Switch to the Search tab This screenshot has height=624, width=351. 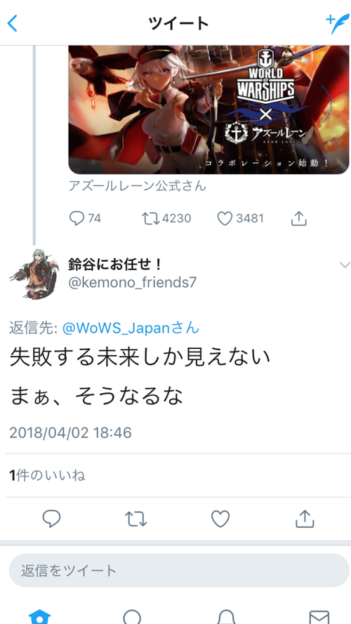tap(132, 616)
